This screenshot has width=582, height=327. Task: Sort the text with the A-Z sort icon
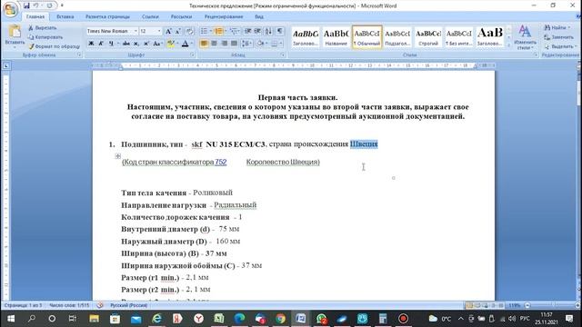[268, 32]
